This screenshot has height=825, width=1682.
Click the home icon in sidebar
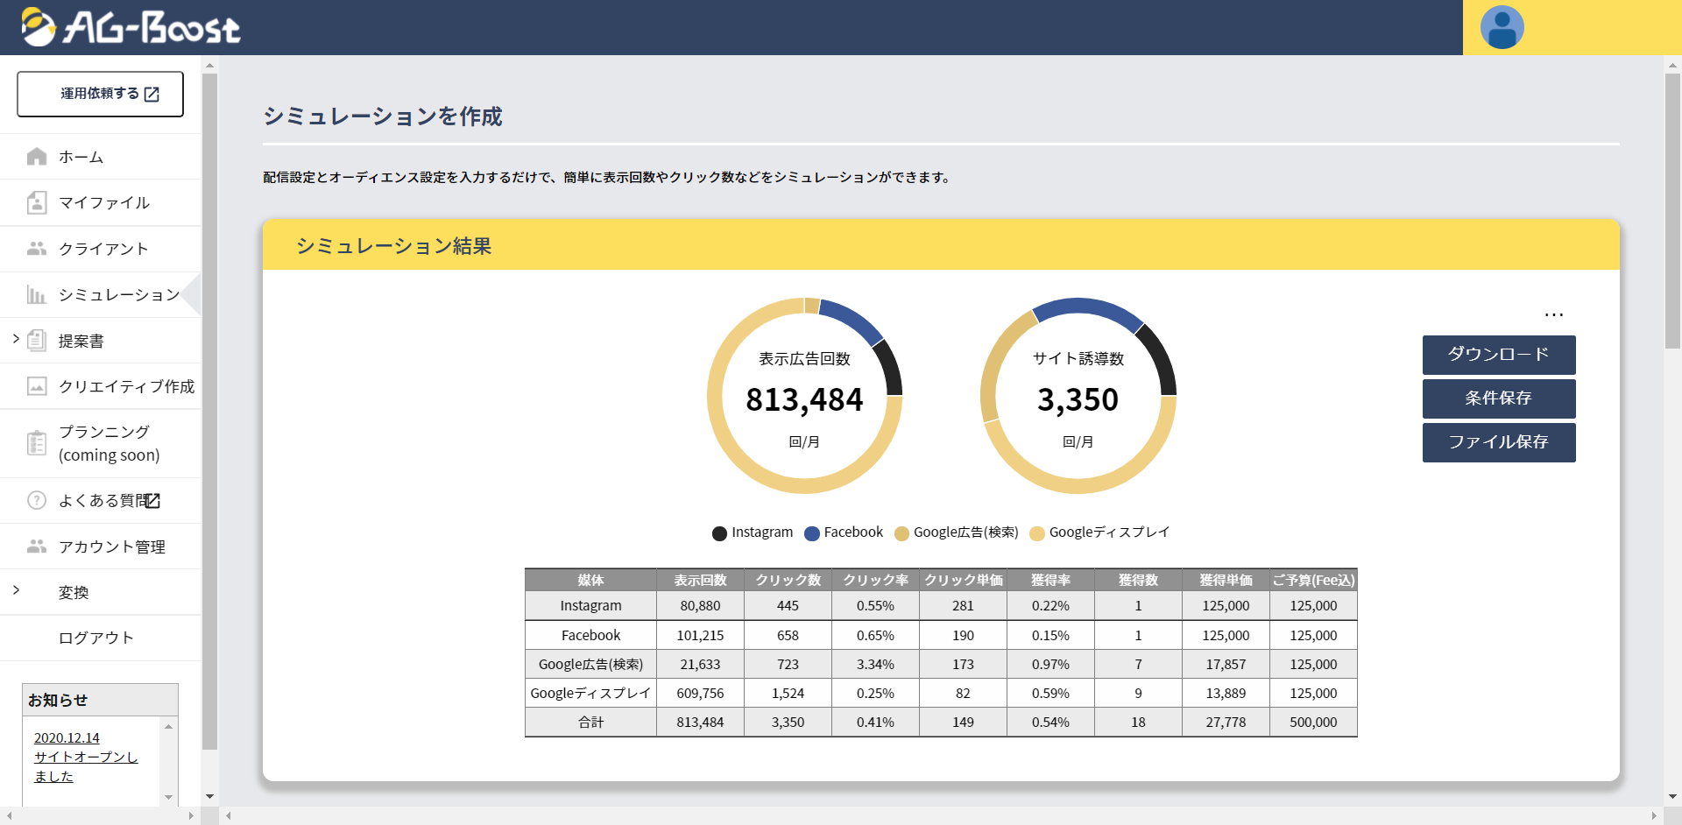tap(37, 157)
